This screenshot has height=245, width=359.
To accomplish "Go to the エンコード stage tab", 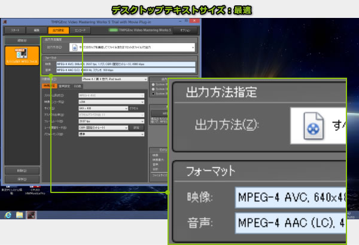I will [80, 30].
